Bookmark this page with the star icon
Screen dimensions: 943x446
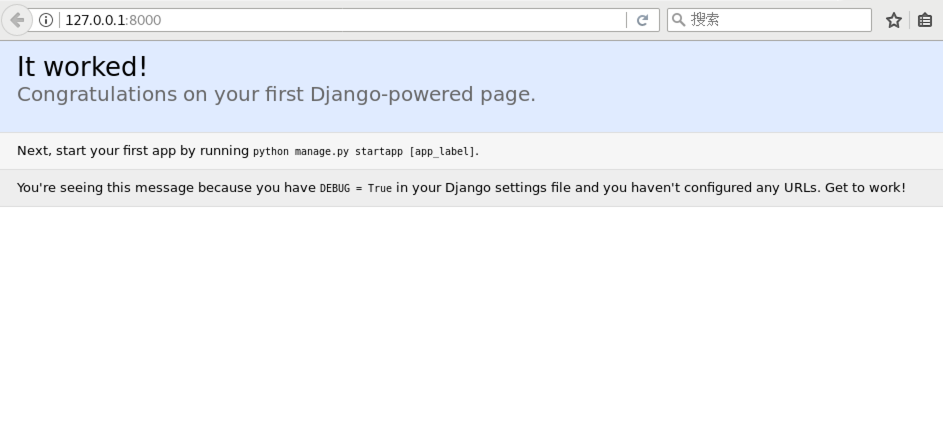tap(893, 20)
